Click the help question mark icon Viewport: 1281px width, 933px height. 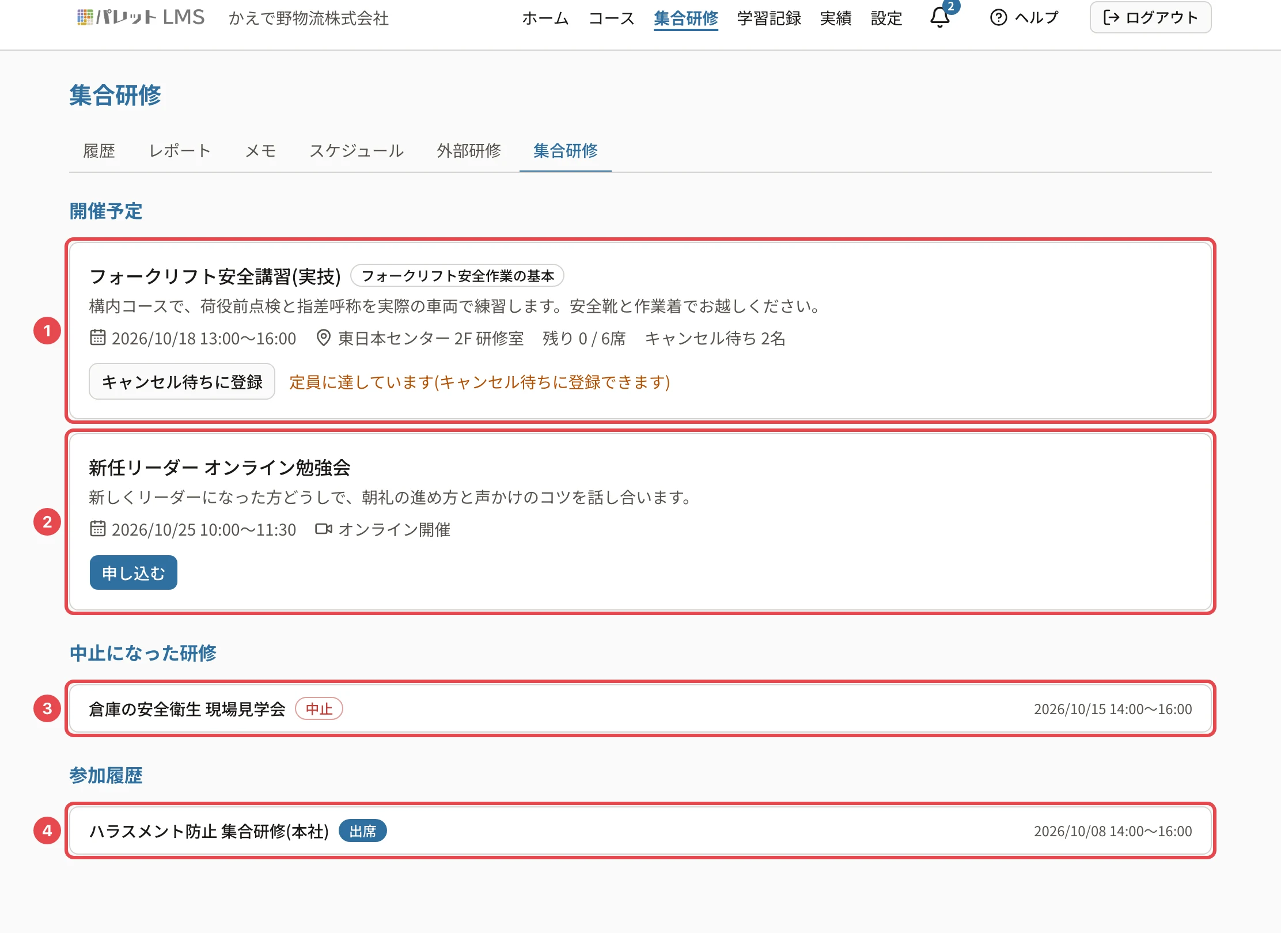coord(998,18)
